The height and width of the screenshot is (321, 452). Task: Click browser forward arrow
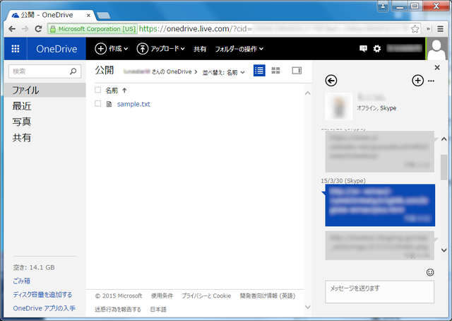(x=25, y=29)
